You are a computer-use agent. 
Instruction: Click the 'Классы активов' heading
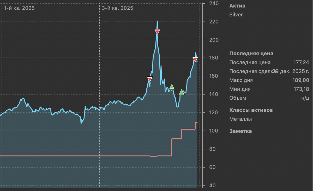251,110
